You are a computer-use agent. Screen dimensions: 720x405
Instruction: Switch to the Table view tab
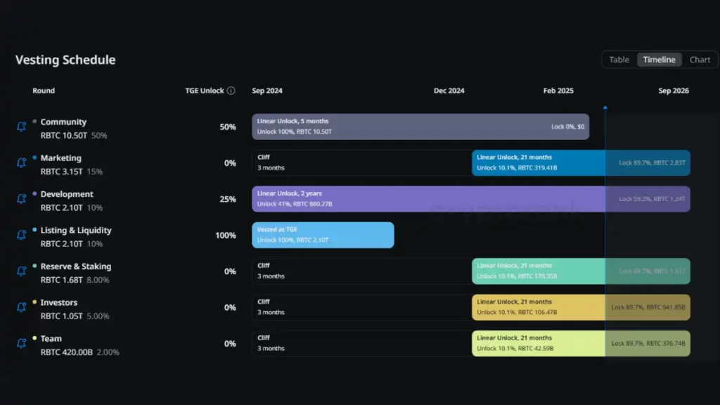point(619,60)
